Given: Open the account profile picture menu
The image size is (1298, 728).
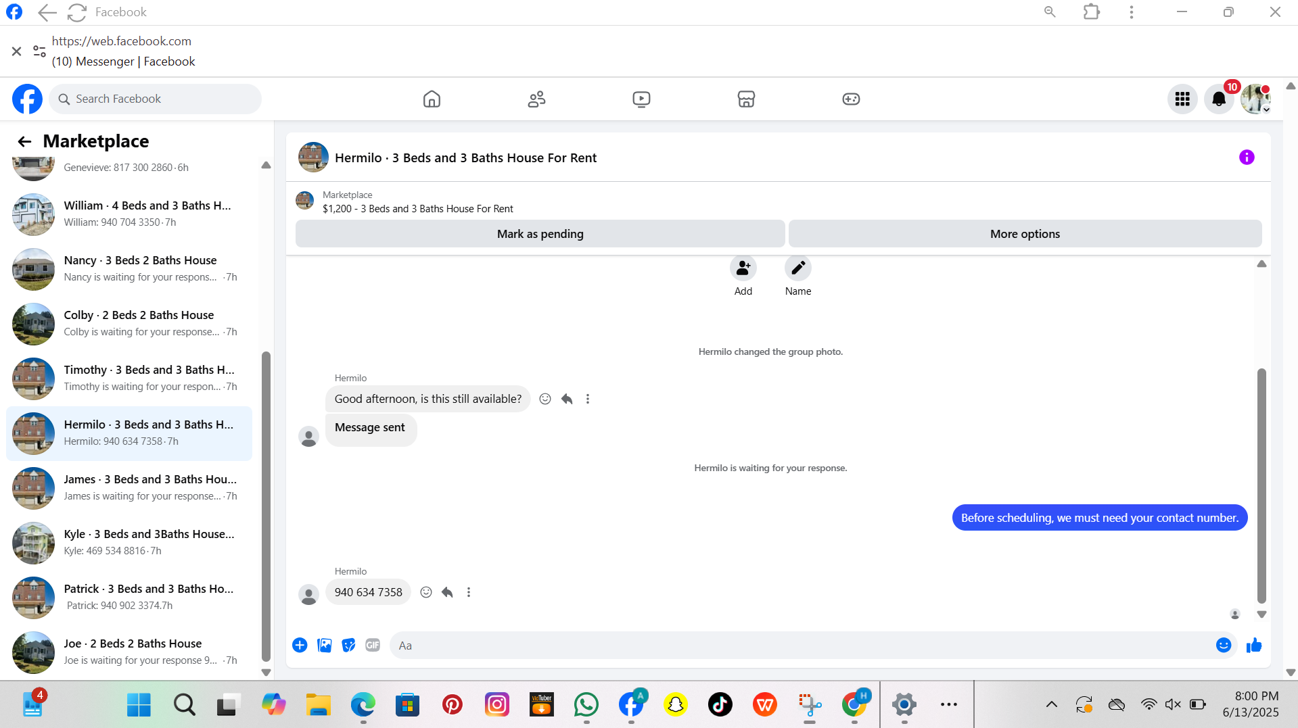Looking at the screenshot, I should pyautogui.click(x=1255, y=99).
